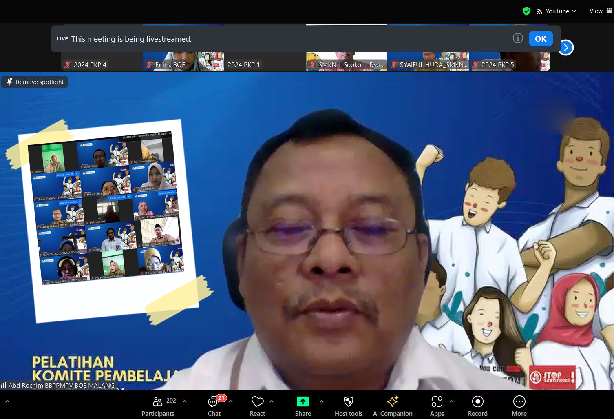Start recording with Record button
Viewport: 614px width, 419px height.
pos(477,406)
